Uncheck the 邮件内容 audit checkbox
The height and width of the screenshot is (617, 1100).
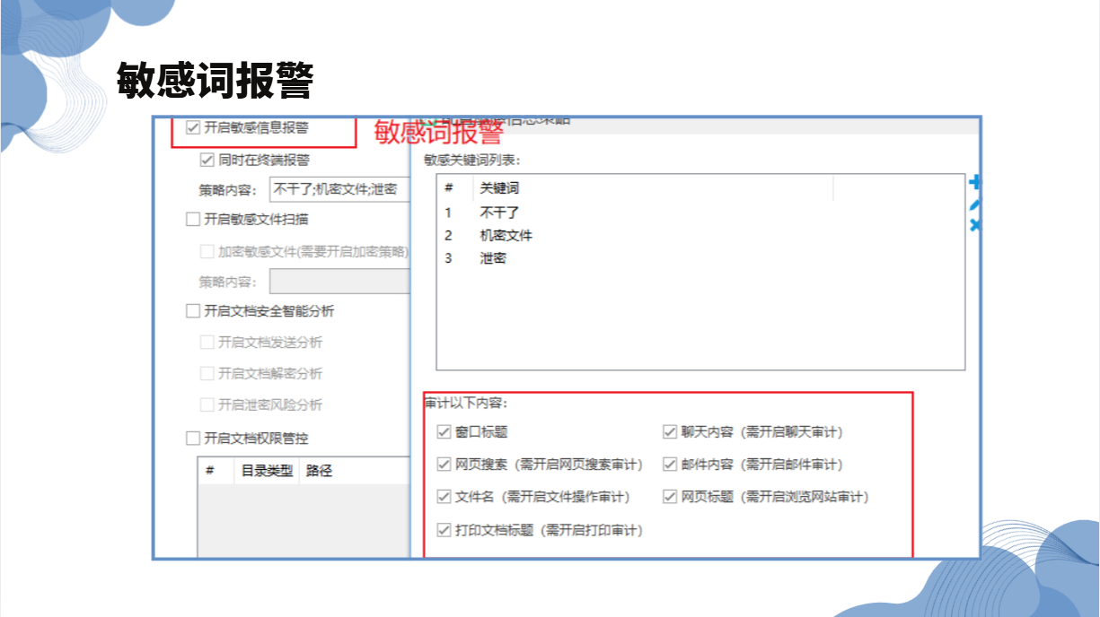click(x=669, y=465)
